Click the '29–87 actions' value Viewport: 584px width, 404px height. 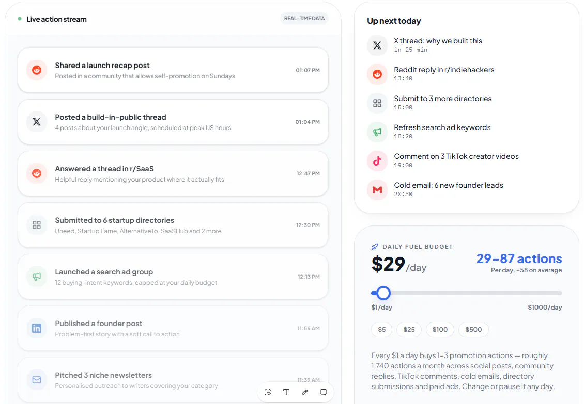click(x=519, y=258)
